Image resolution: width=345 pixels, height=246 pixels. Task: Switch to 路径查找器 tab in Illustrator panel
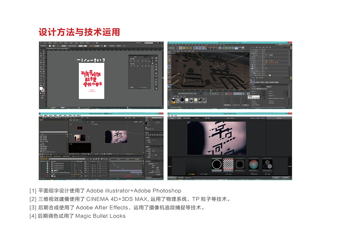[x=141, y=57]
